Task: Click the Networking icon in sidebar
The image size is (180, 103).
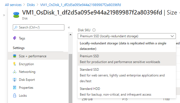Action: pyautogui.click(x=14, y=72)
